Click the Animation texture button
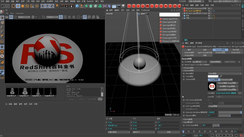The image size is (244, 137). coord(226,80)
